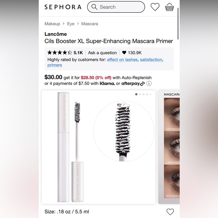Go to the Sephora logo home

click(x=63, y=7)
